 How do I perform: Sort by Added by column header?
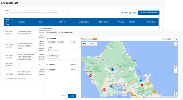[x=62, y=22]
